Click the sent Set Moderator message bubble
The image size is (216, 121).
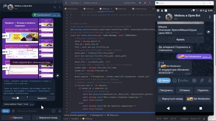coord(194,56)
